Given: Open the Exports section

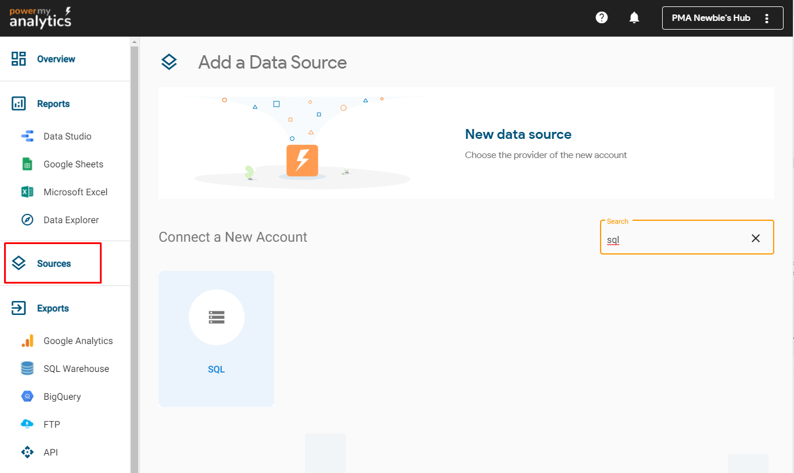Looking at the screenshot, I should click(x=53, y=309).
